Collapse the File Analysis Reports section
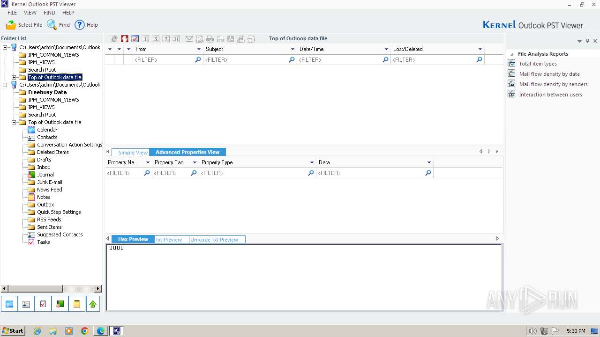600x337 pixels. [512, 54]
